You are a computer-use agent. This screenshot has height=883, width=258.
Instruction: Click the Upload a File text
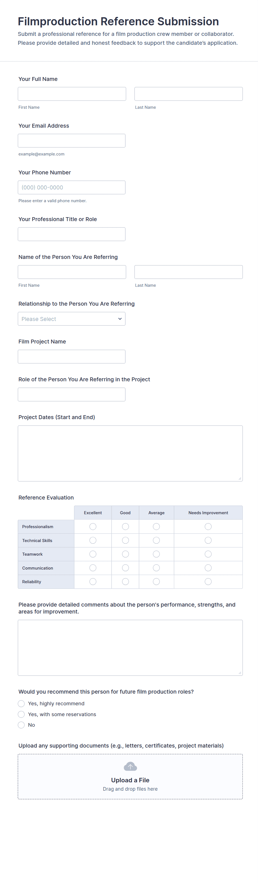click(130, 780)
